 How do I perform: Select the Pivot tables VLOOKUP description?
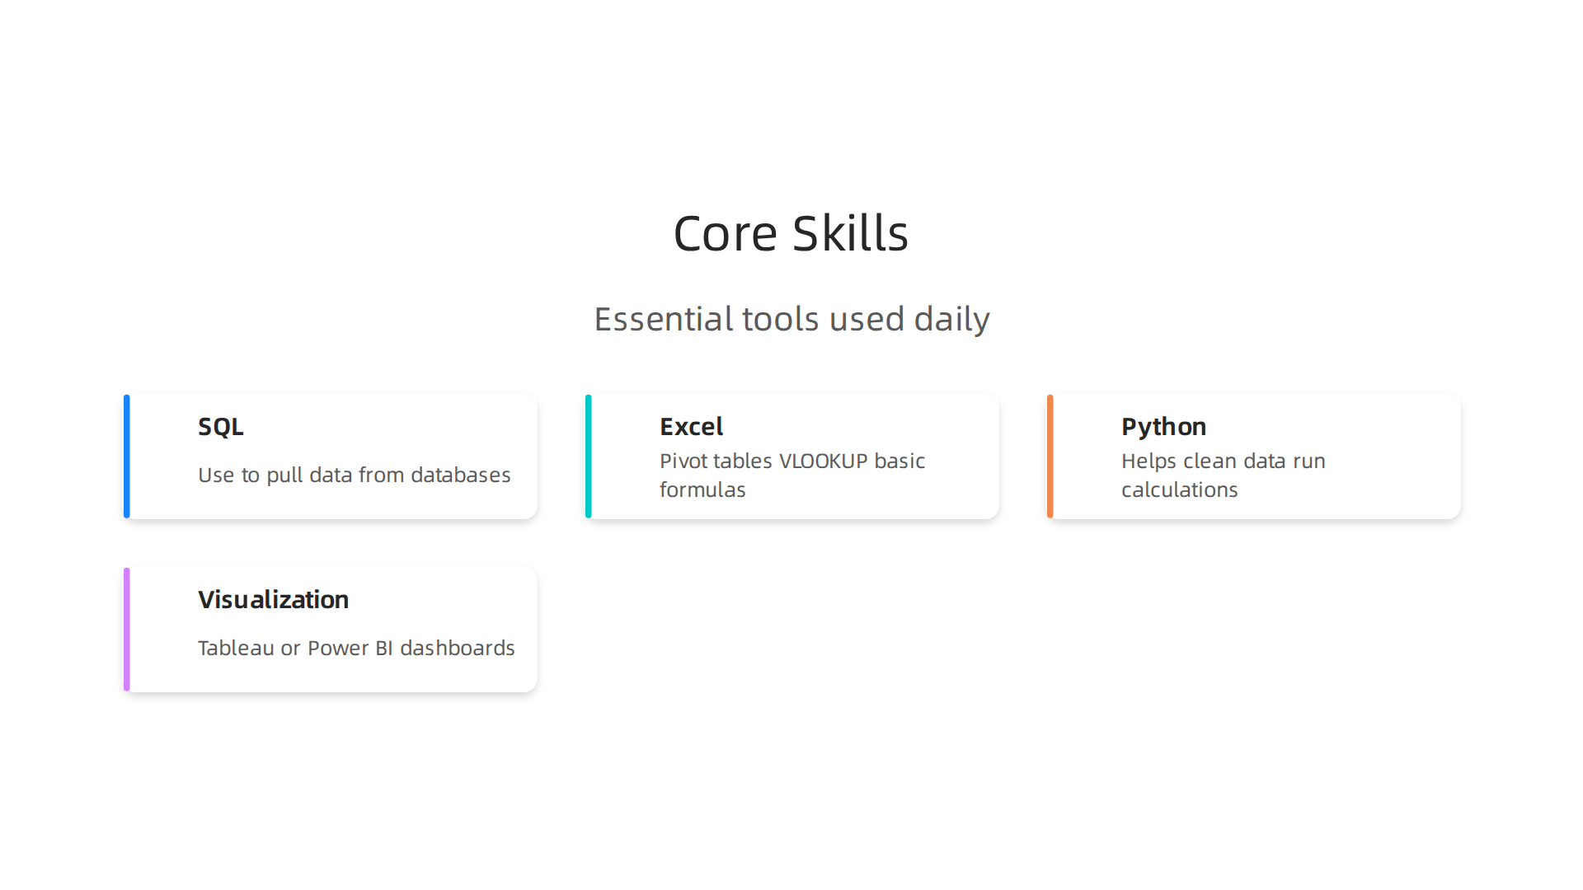(x=792, y=475)
